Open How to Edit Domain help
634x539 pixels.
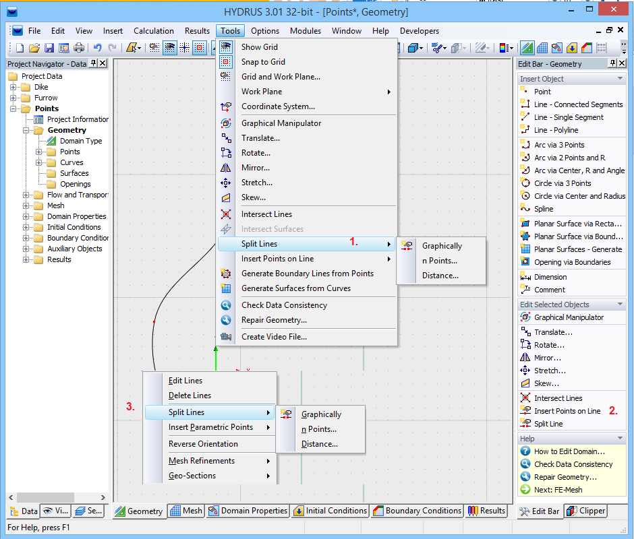click(x=569, y=451)
